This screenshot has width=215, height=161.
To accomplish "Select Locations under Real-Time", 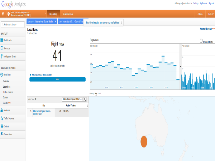I will (7, 87).
